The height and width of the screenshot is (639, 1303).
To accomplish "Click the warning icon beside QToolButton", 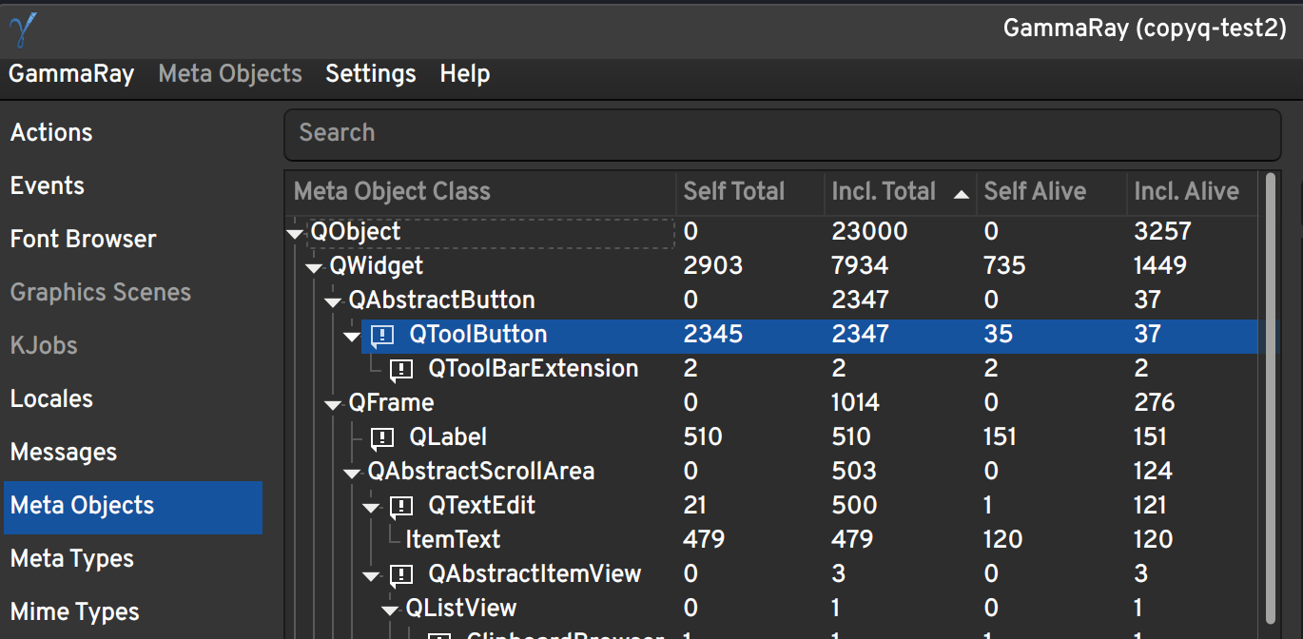I will pyautogui.click(x=382, y=335).
